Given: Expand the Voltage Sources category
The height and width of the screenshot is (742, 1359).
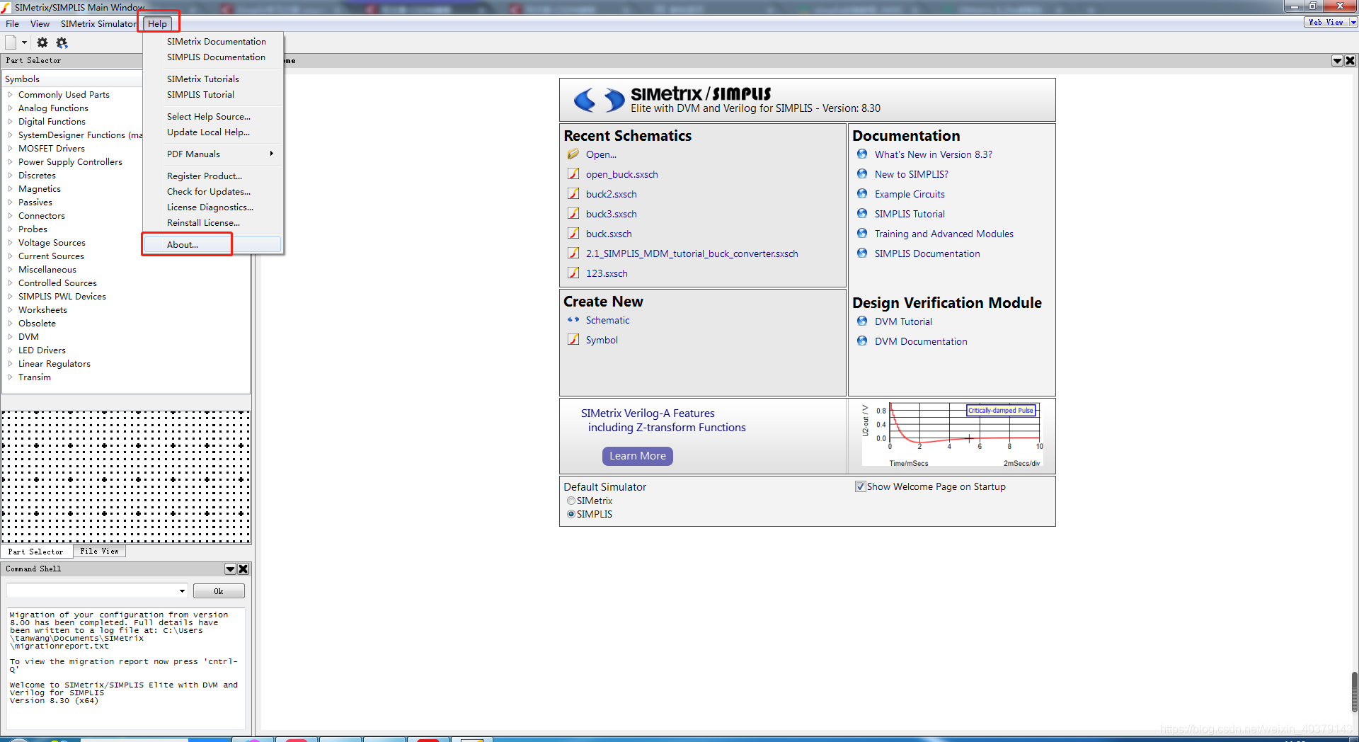Looking at the screenshot, I should click(x=10, y=242).
